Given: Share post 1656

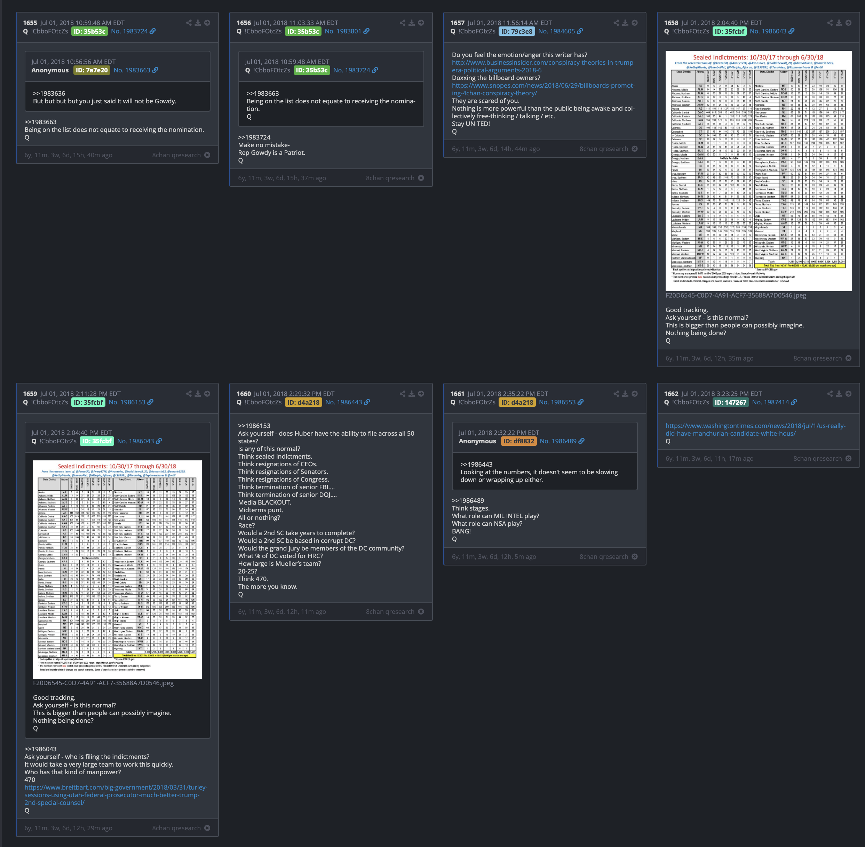Looking at the screenshot, I should coord(403,23).
